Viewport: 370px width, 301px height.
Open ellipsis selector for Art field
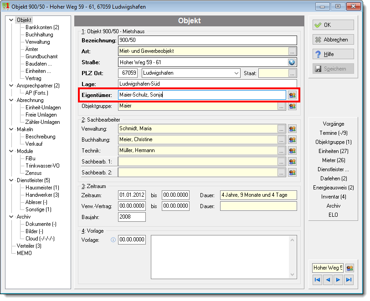[292, 51]
